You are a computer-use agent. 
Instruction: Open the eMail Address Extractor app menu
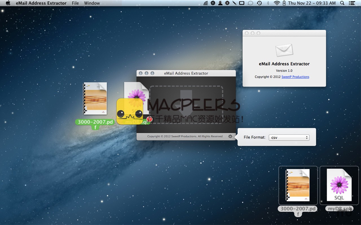[41, 3]
